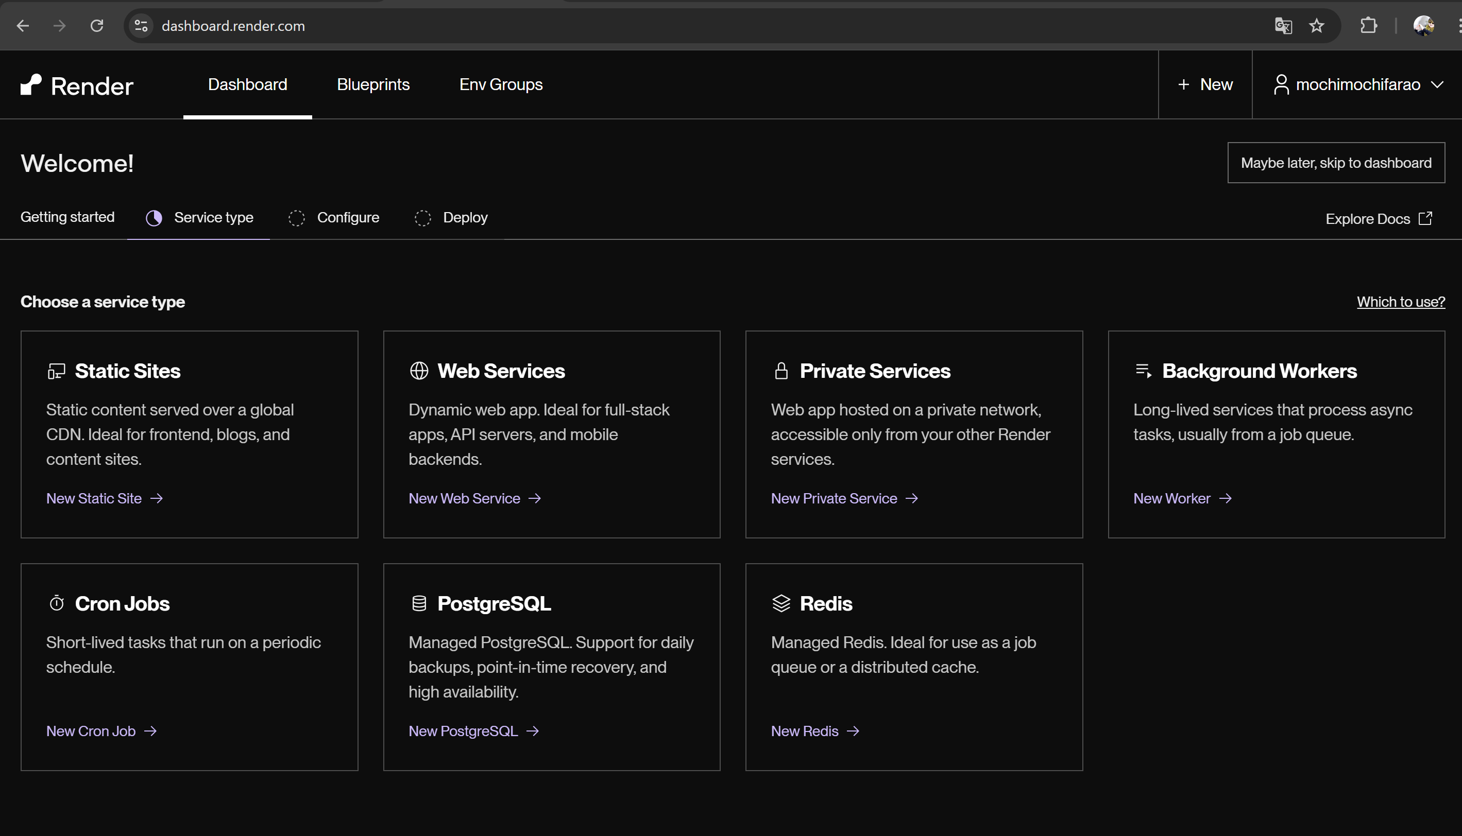The image size is (1462, 836).
Task: Click the Web Services globe icon
Action: click(x=419, y=370)
